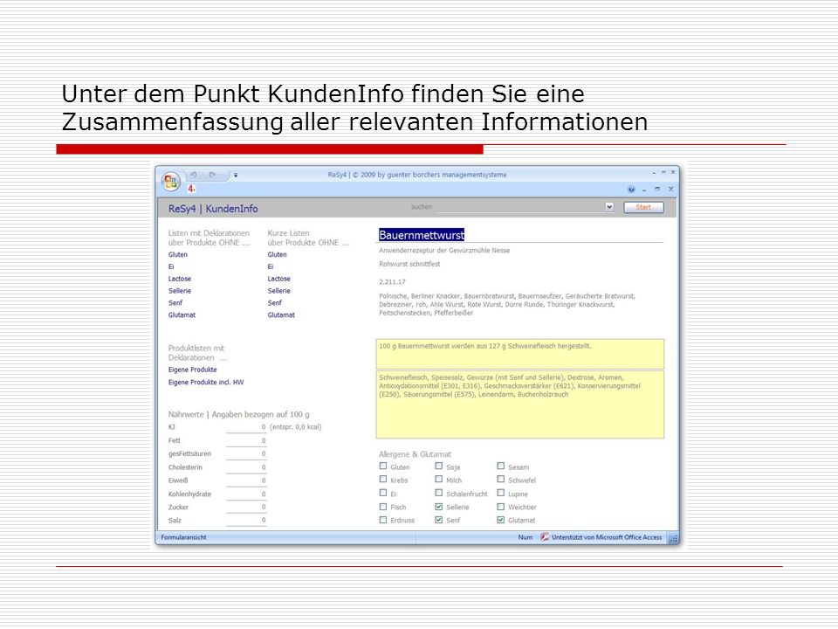Screen dimensions: 838x629
Task: Click the yellow ingredients list text box
Action: click(520, 404)
